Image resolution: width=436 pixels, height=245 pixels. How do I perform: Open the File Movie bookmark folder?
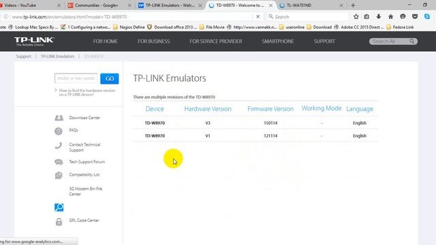coord(212,27)
